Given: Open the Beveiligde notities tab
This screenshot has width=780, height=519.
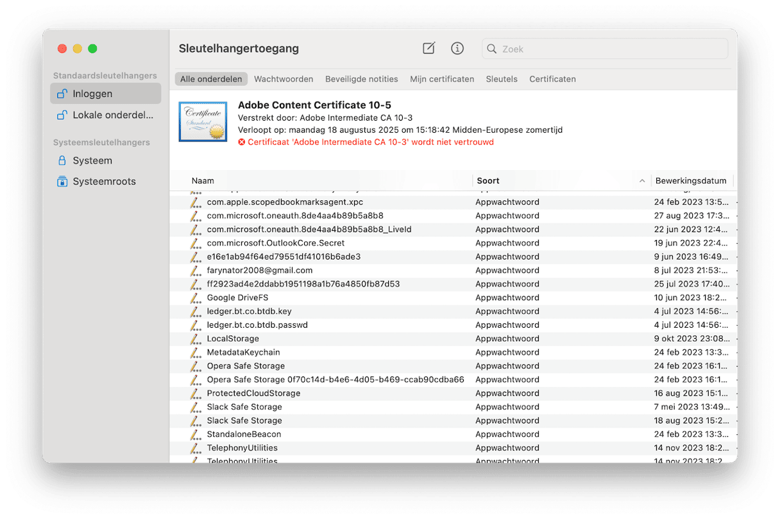Looking at the screenshot, I should coord(362,79).
